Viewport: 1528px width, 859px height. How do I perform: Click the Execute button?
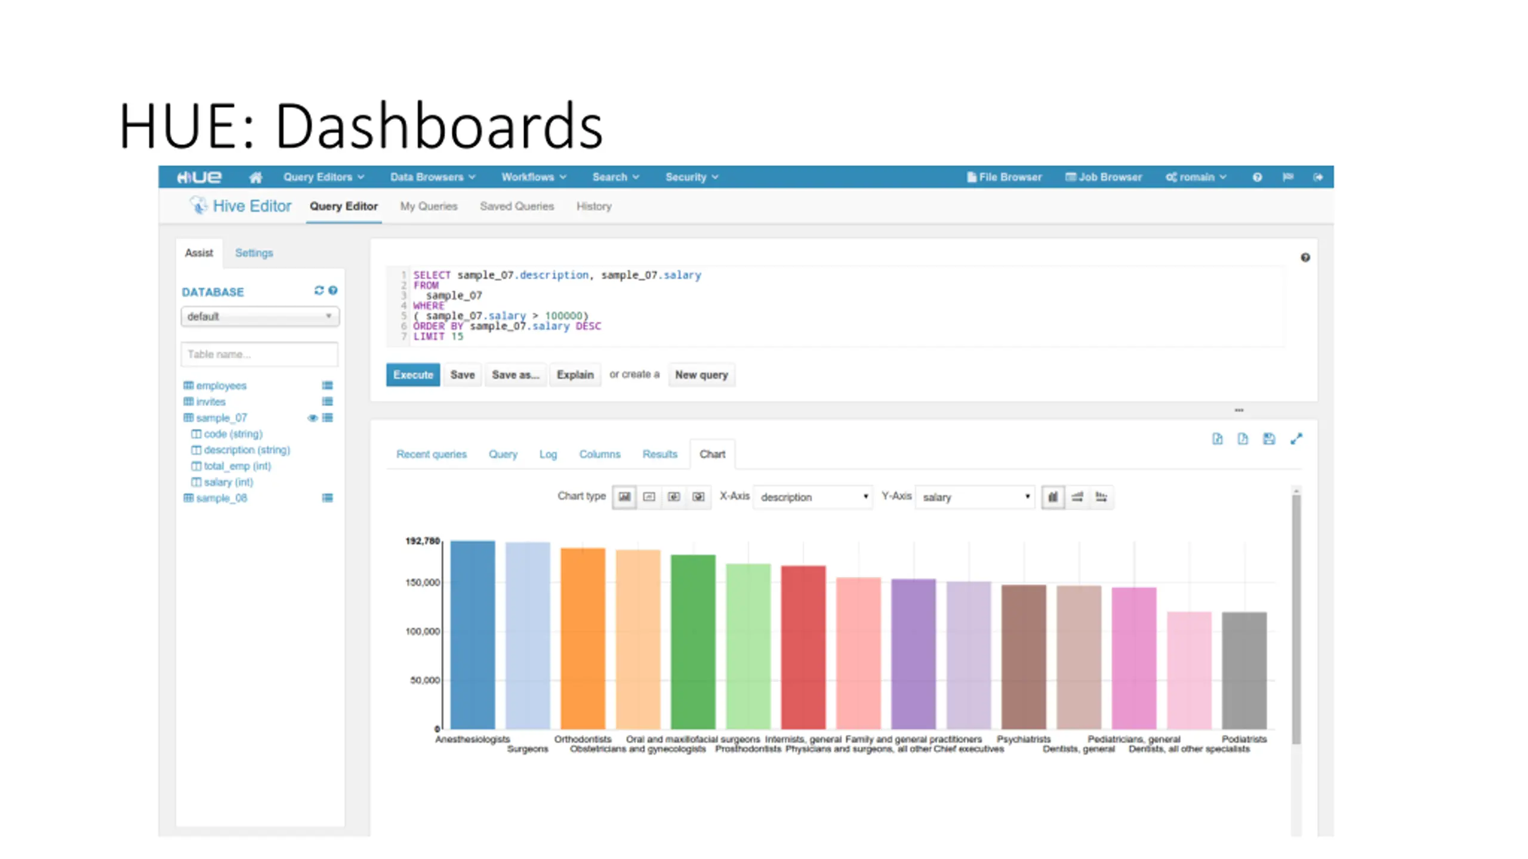coord(413,375)
